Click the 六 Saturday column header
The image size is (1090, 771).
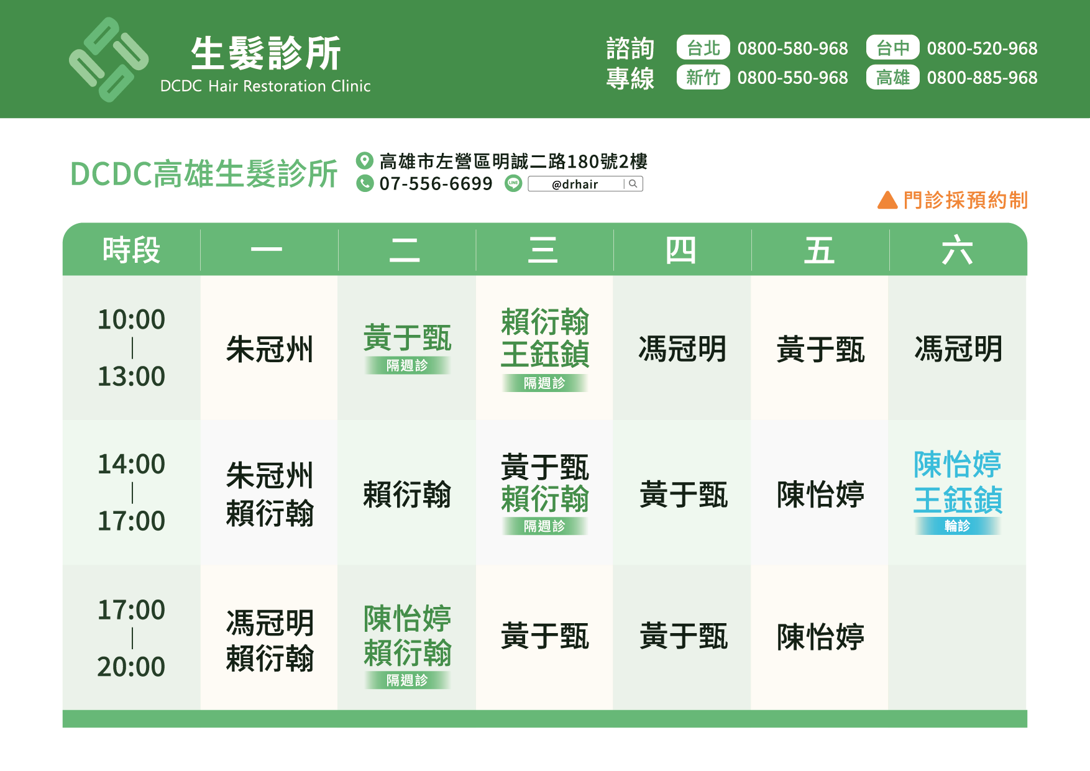pos(957,250)
